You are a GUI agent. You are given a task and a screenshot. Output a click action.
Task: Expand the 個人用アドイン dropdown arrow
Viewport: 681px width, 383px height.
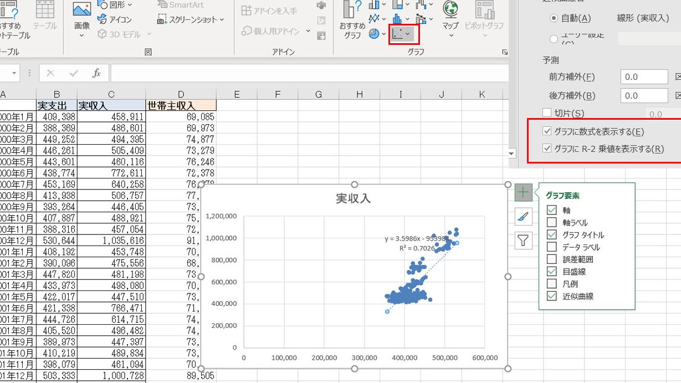click(308, 31)
